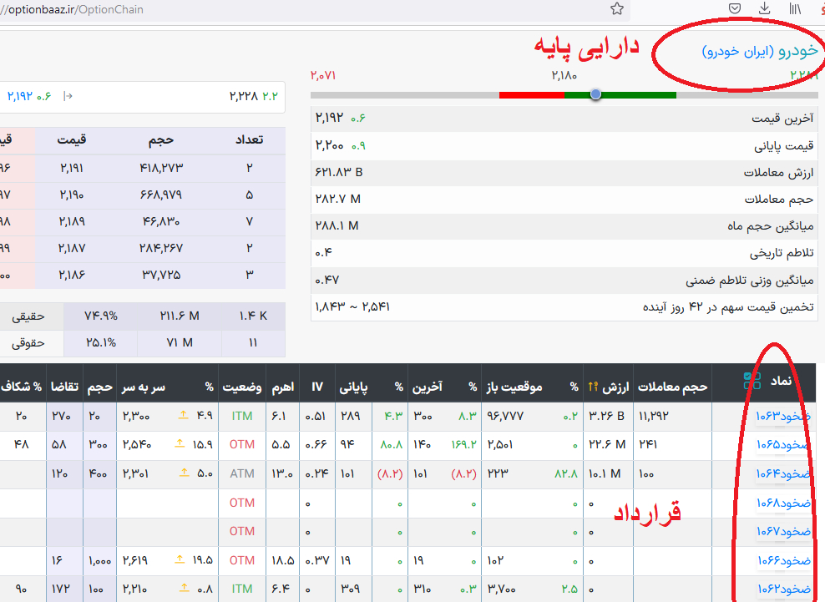The height and width of the screenshot is (602, 825).
Task: Click the ITM status in the ضخود۱۰۶۳ row
Action: coord(242,416)
